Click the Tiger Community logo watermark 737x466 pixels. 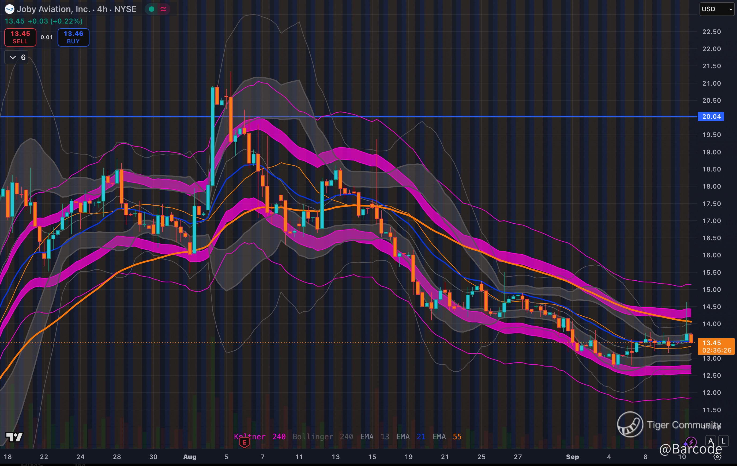[x=630, y=425]
